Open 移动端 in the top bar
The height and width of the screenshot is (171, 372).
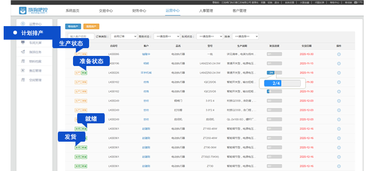click(x=348, y=2)
